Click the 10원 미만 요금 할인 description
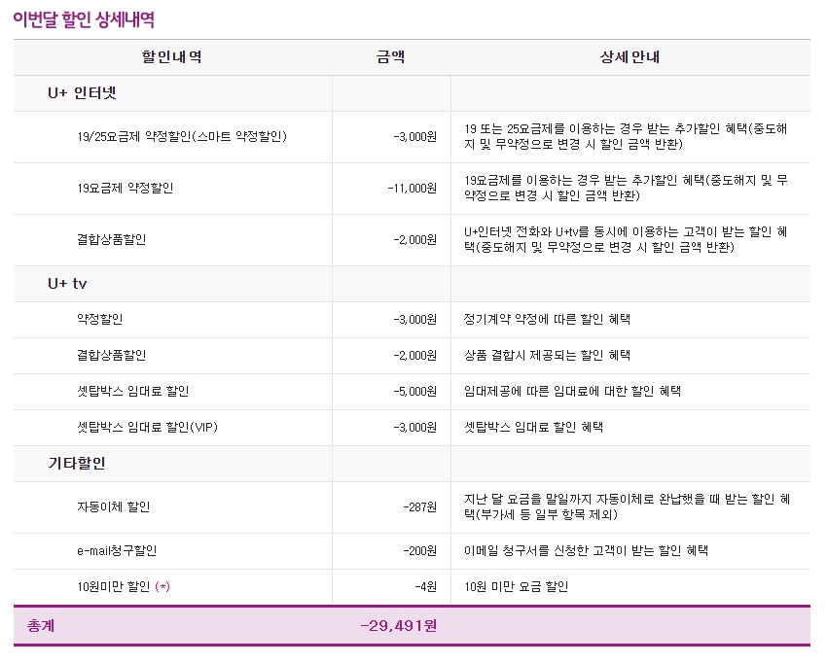The width and height of the screenshot is (827, 663). point(517,587)
